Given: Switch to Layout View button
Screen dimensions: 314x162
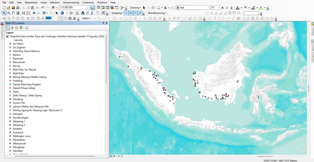Looking at the screenshot, I should 114,156.
